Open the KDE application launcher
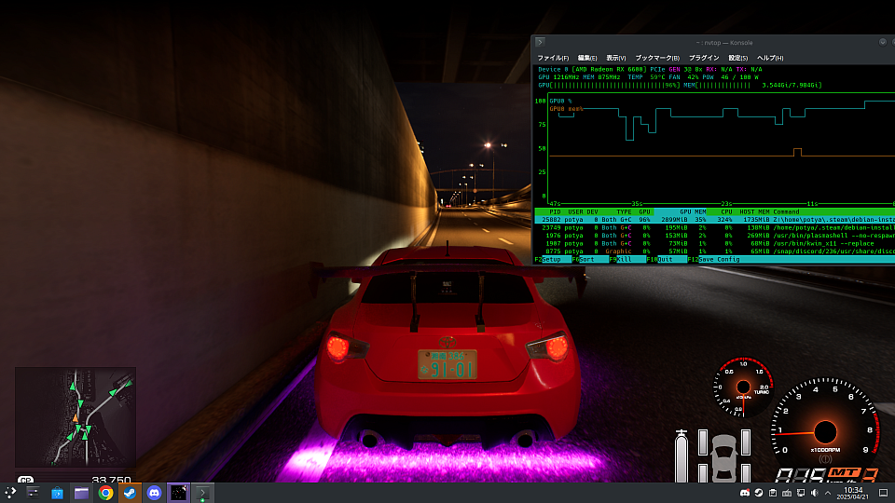895x503 pixels. tap(10, 493)
